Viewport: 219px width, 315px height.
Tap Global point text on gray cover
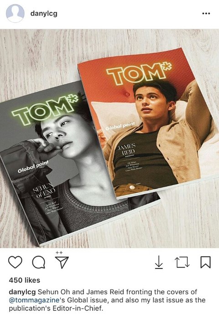pos(33,167)
